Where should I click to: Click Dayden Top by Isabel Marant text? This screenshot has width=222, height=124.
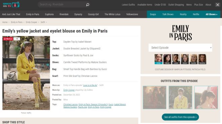click(77, 42)
